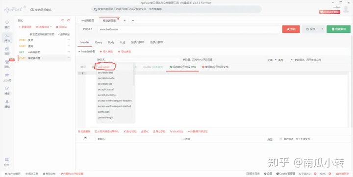Click 从现有响应结果导入

(107, 131)
